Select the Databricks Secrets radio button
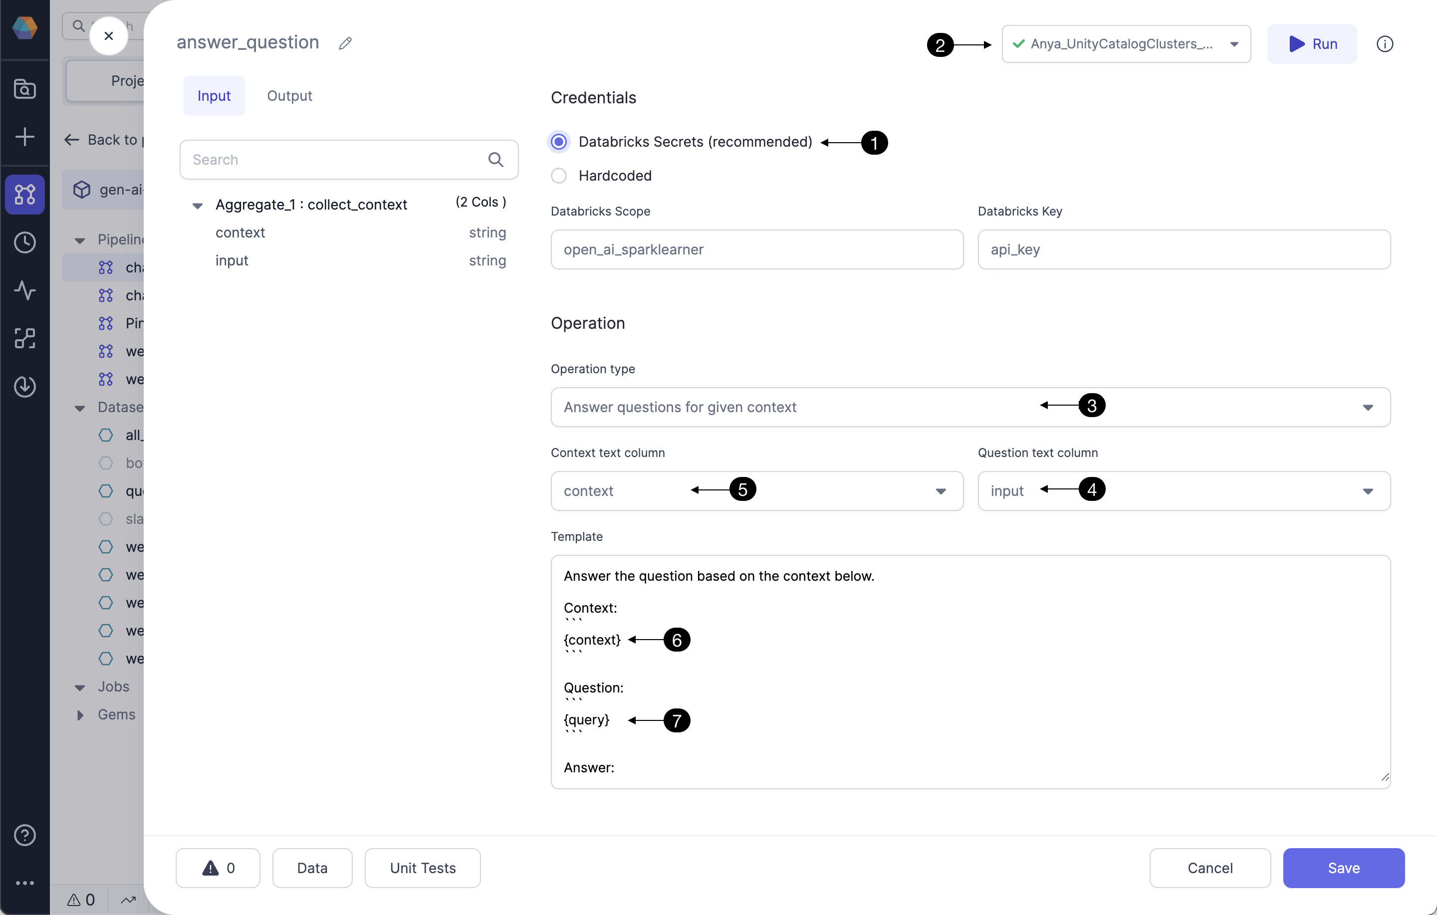 (558, 142)
